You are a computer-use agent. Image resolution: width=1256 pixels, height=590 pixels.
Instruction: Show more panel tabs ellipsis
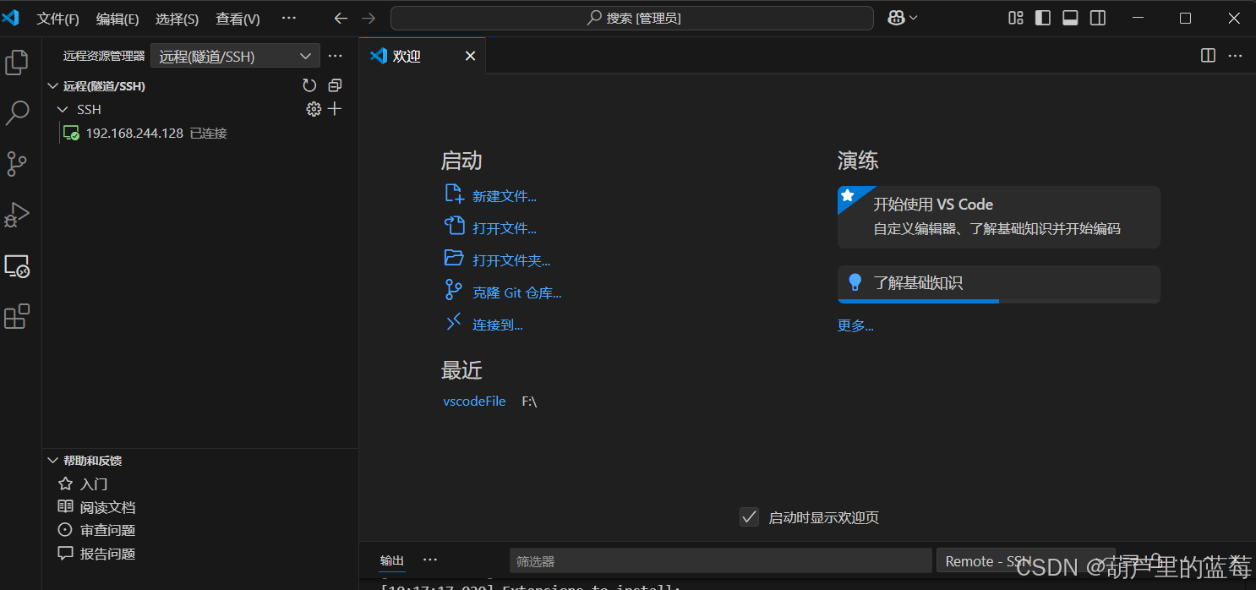(430, 560)
